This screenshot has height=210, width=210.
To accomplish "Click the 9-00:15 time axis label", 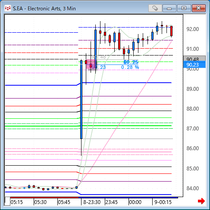I will tap(163, 202).
